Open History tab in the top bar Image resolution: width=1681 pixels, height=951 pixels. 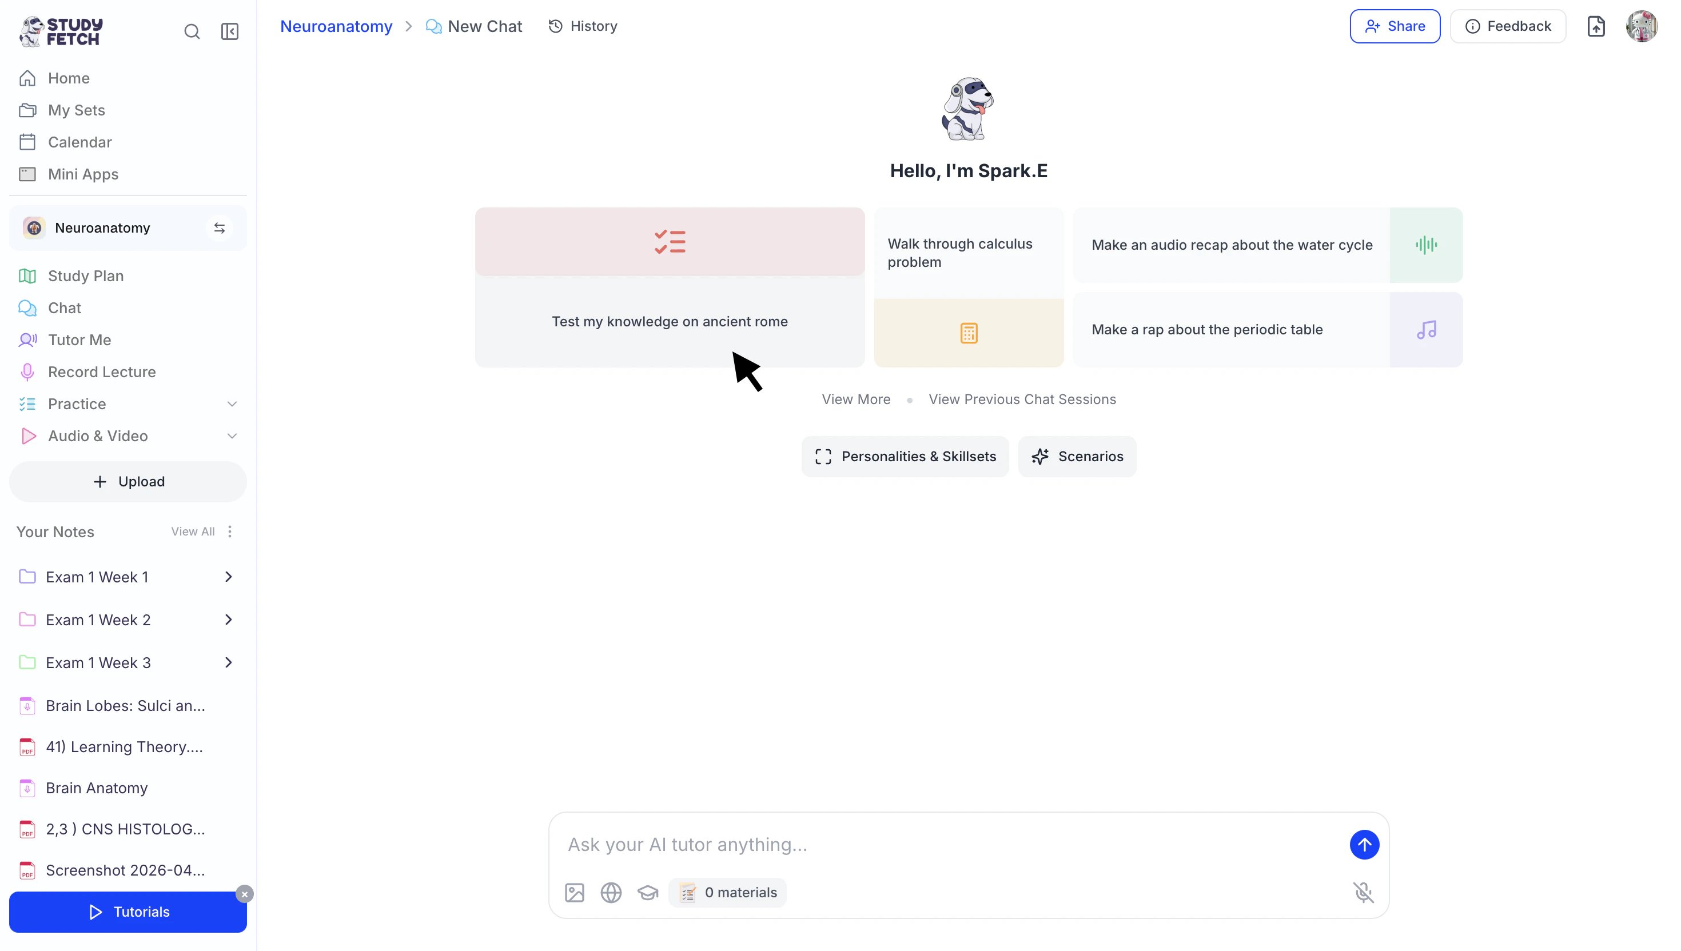(x=583, y=26)
